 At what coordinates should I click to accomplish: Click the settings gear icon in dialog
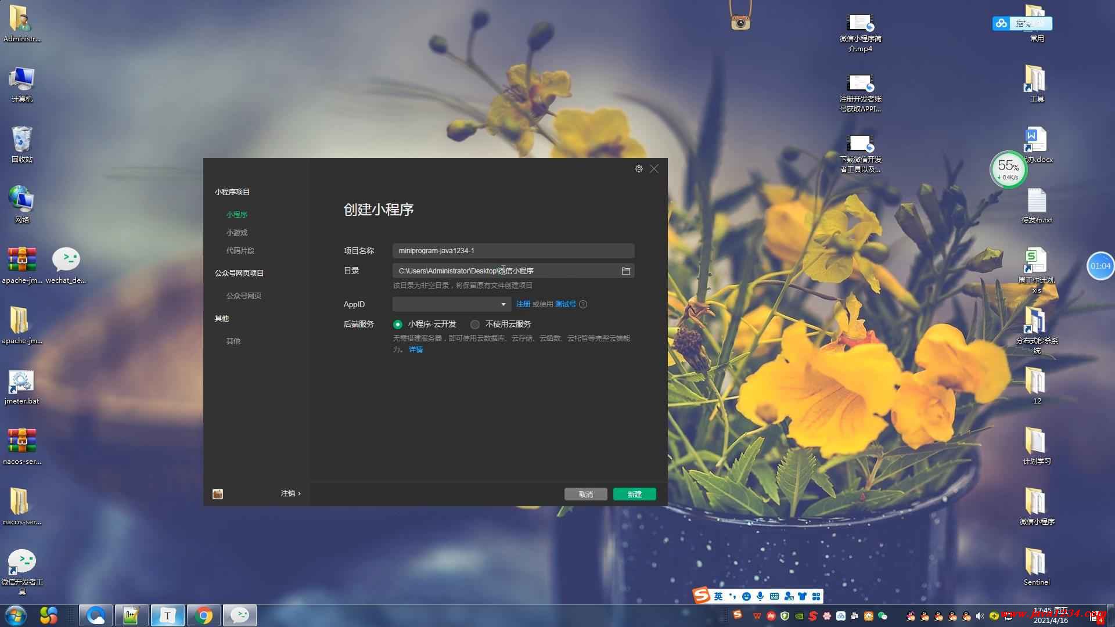639,168
